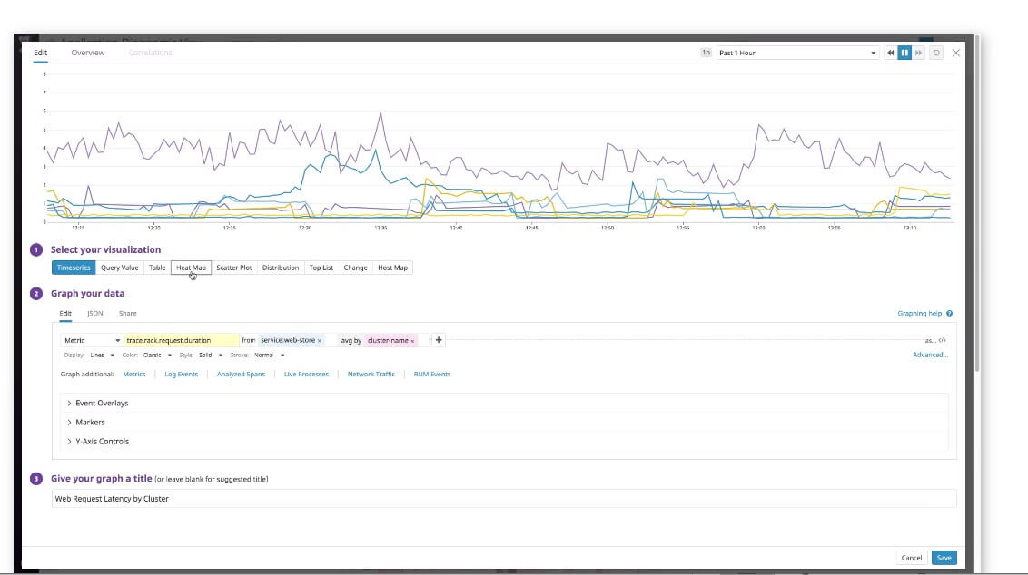Add another query with the plus icon
The height and width of the screenshot is (575, 1028).
click(439, 340)
